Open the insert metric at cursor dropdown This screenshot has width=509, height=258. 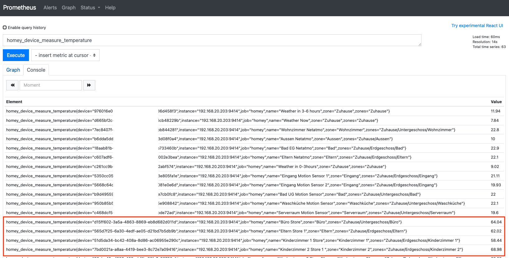pyautogui.click(x=65, y=55)
